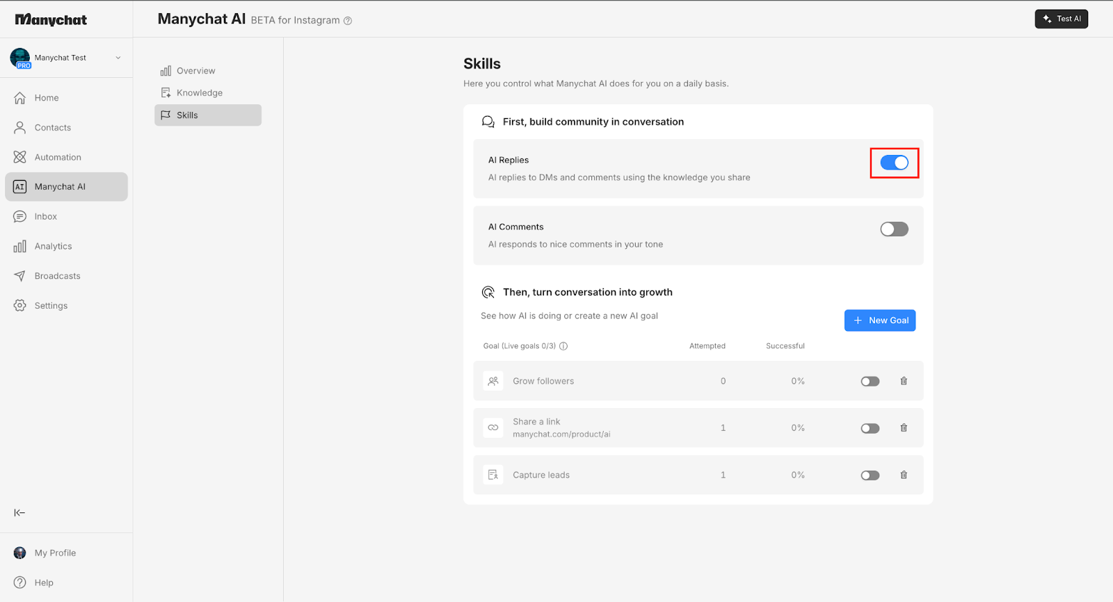1113x602 pixels.
Task: Open Automation in the sidebar
Action: point(58,158)
